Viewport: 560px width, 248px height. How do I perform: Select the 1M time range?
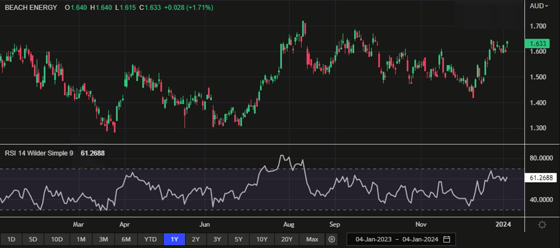coord(81,239)
